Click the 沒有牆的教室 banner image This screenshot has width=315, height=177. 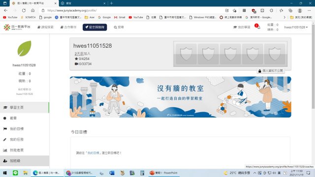pos(181,97)
